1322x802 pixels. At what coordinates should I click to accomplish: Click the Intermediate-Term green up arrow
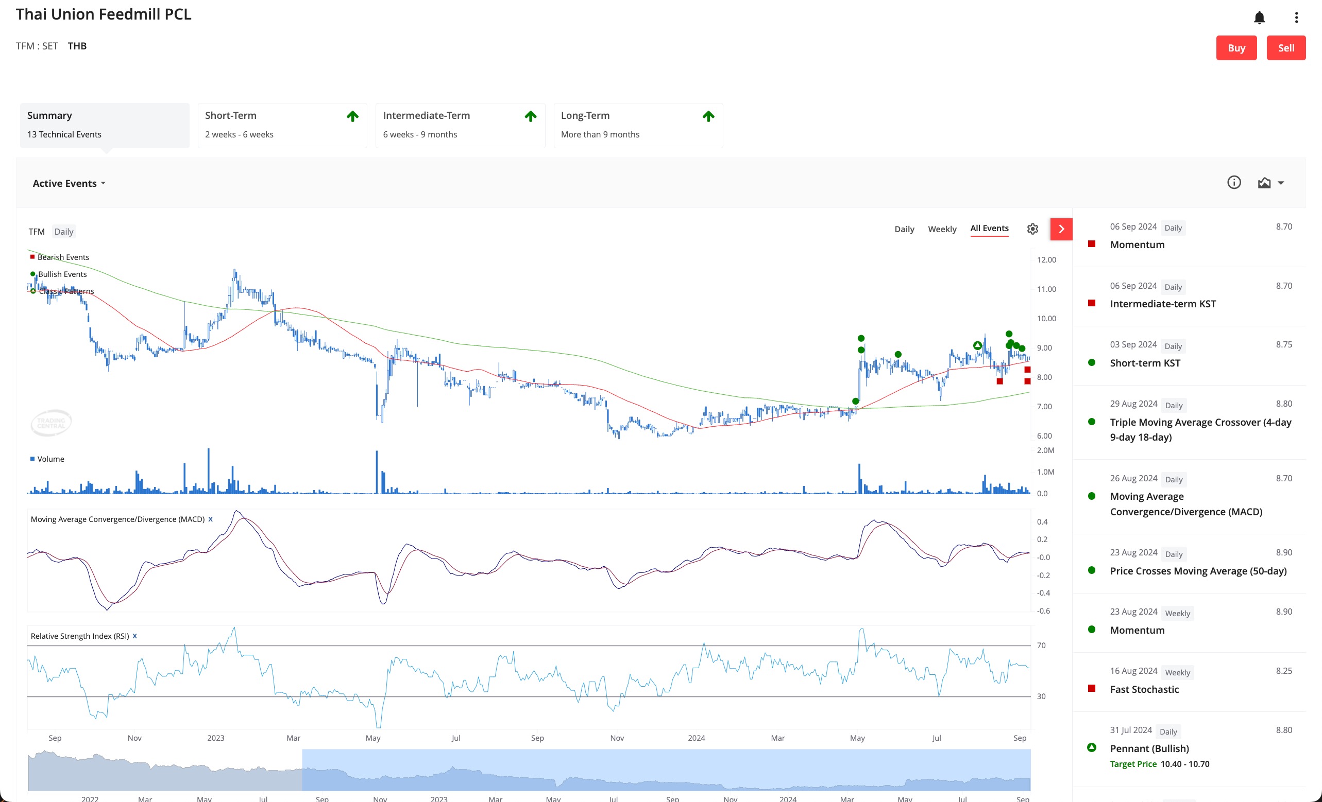click(x=531, y=116)
